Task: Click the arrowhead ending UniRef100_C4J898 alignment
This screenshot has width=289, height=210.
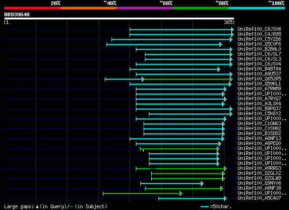Action: [233, 34]
